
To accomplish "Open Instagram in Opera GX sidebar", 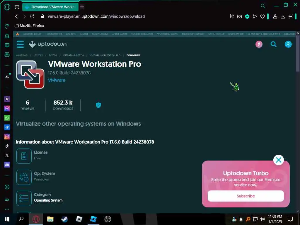I will tap(7, 137).
